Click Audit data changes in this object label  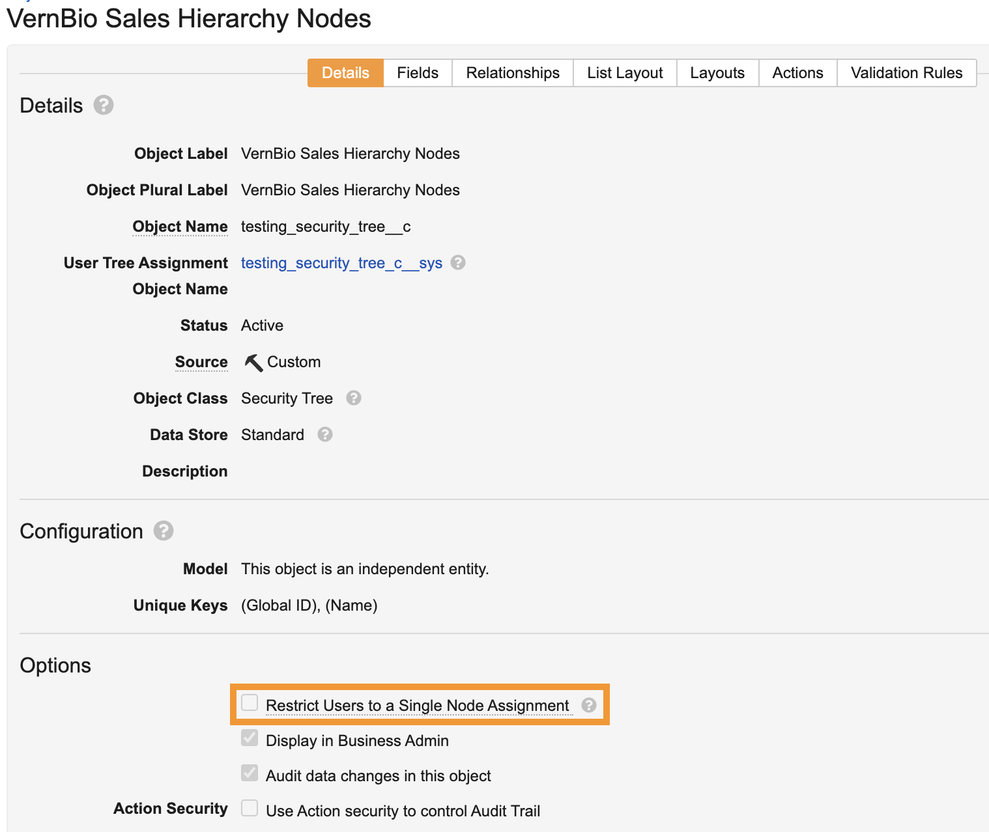(379, 776)
